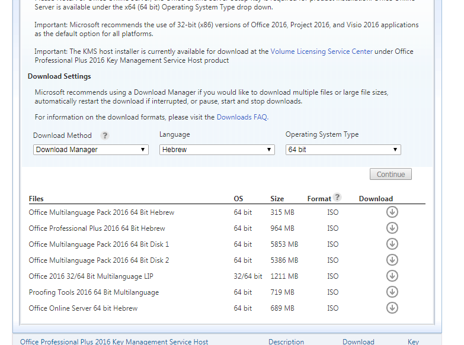Select file name Office Multilanguage Pack 2016 64 Bit Disk 2
The width and height of the screenshot is (464, 345).
pyautogui.click(x=99, y=260)
